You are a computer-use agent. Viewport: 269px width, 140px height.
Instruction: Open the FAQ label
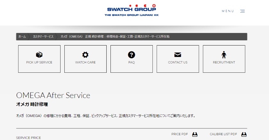(131, 62)
